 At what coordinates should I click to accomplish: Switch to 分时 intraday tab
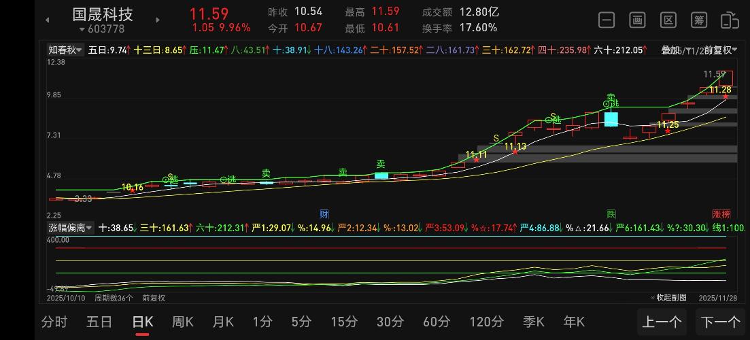[x=54, y=322]
